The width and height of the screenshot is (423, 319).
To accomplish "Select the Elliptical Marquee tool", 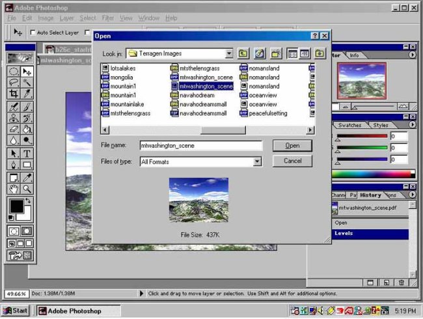I will point(14,72).
